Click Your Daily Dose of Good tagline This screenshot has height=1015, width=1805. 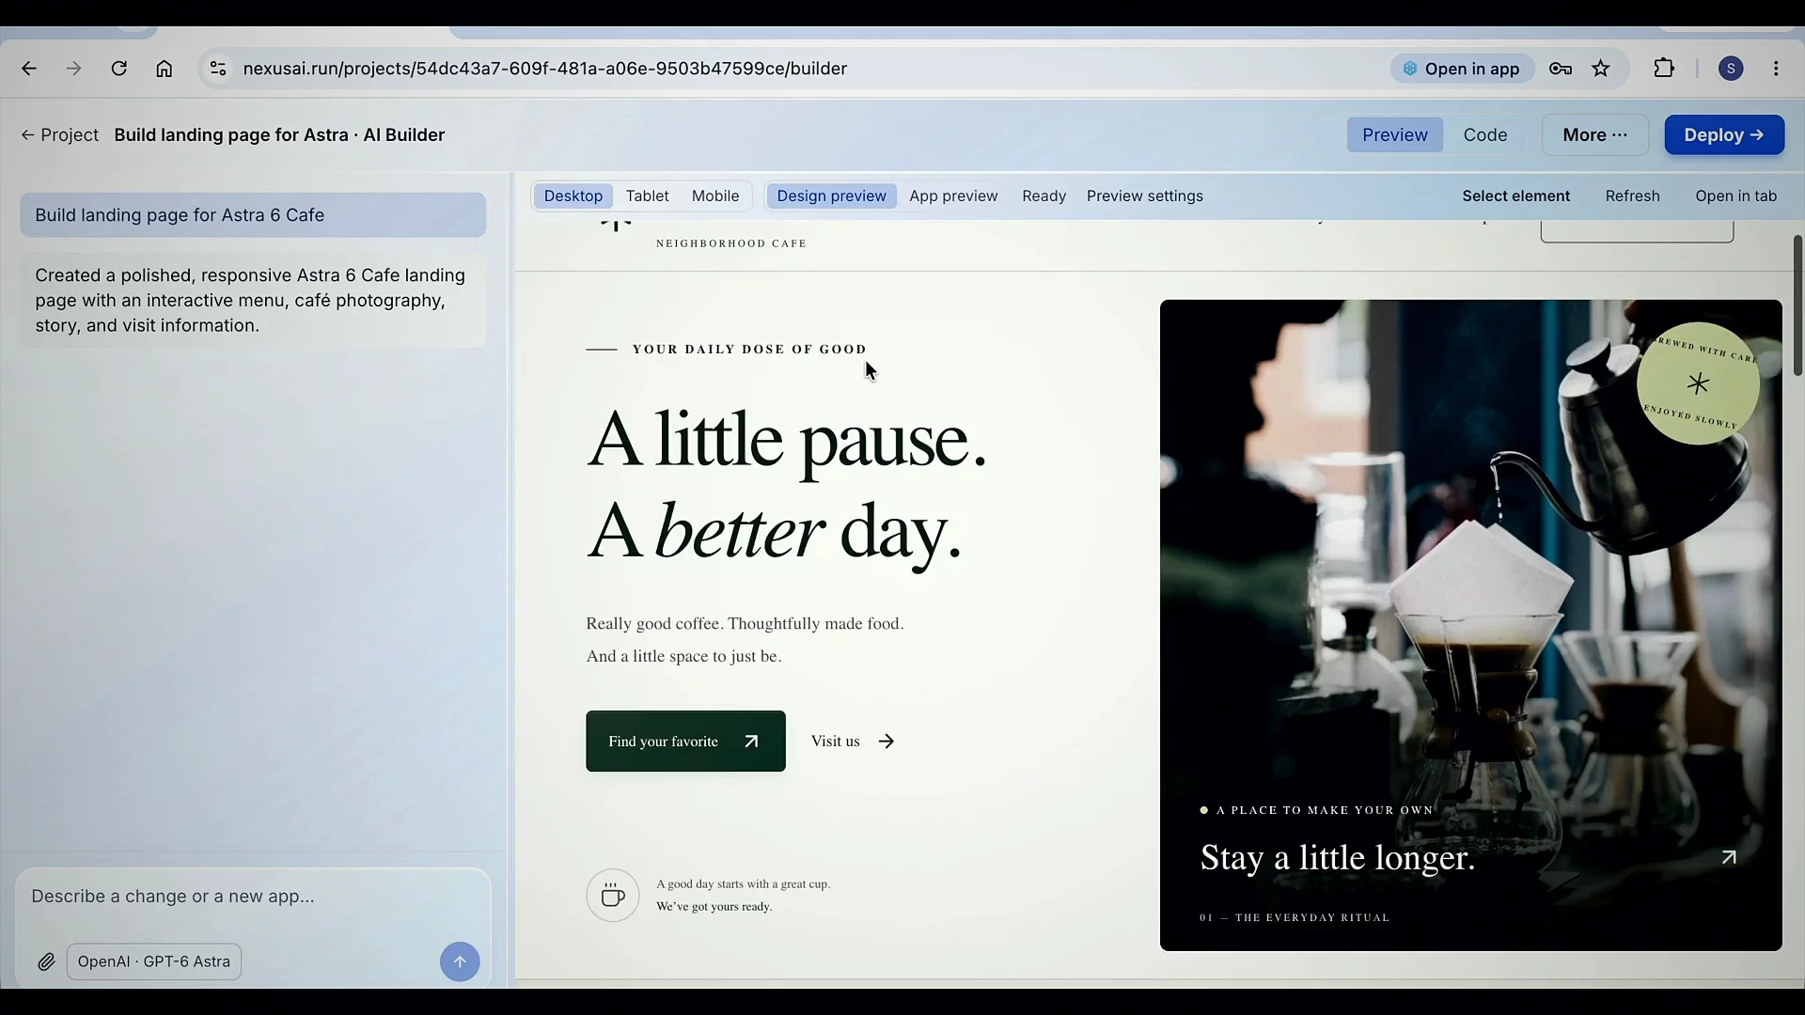point(749,350)
